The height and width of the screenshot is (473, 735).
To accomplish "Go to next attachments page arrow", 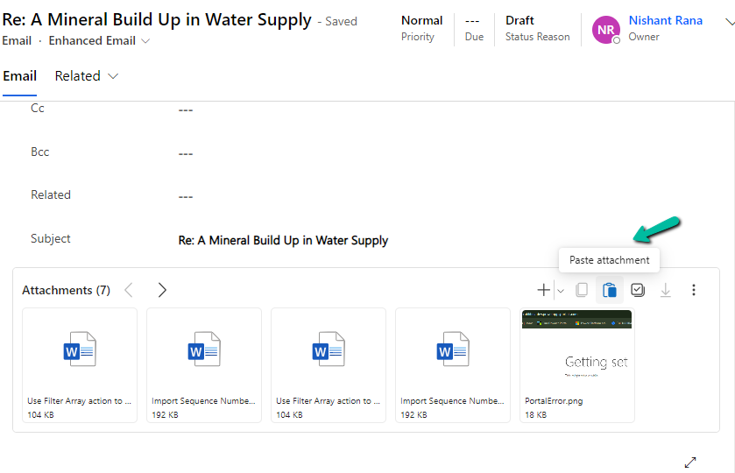I will [x=162, y=290].
